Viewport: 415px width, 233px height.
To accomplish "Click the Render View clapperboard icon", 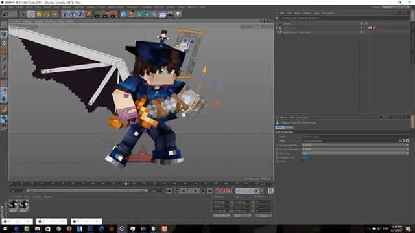I will tap(98, 14).
